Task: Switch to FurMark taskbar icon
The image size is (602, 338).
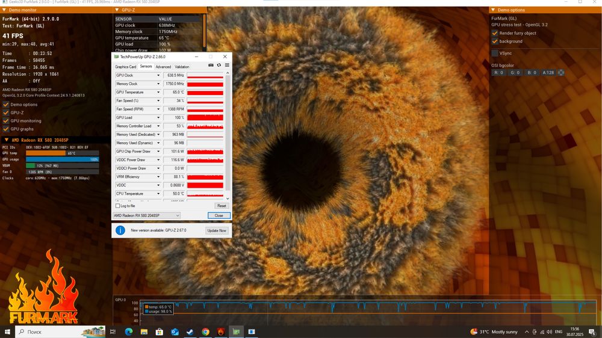Action: pyautogui.click(x=221, y=332)
